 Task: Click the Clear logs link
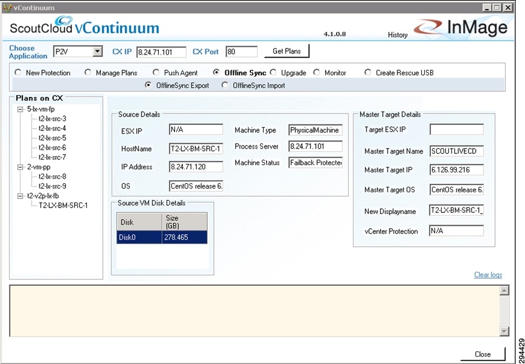point(488,275)
